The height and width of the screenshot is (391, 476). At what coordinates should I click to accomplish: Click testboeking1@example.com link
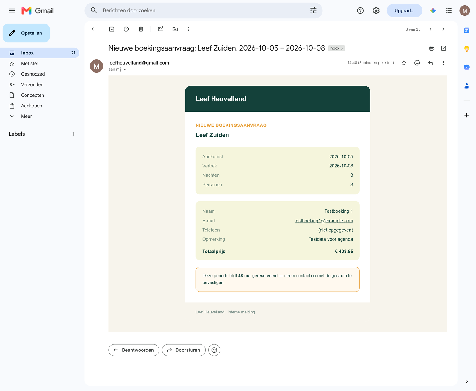pos(324,221)
